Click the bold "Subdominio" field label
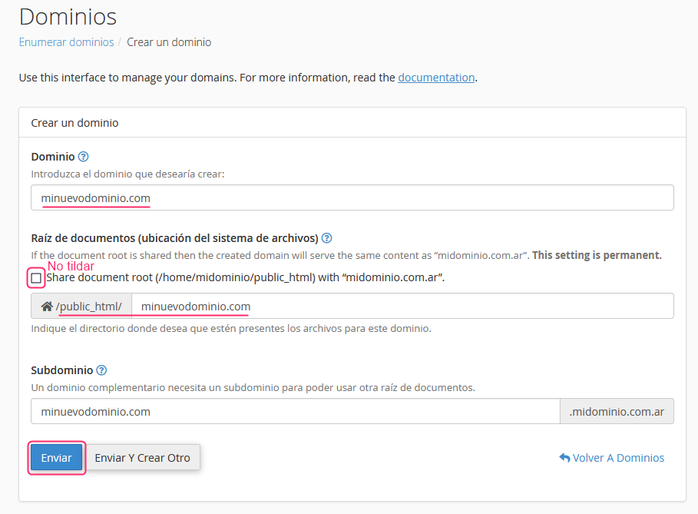 tap(61, 370)
